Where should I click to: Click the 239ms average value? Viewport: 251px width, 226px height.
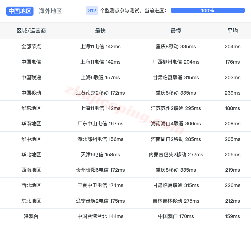click(232, 93)
